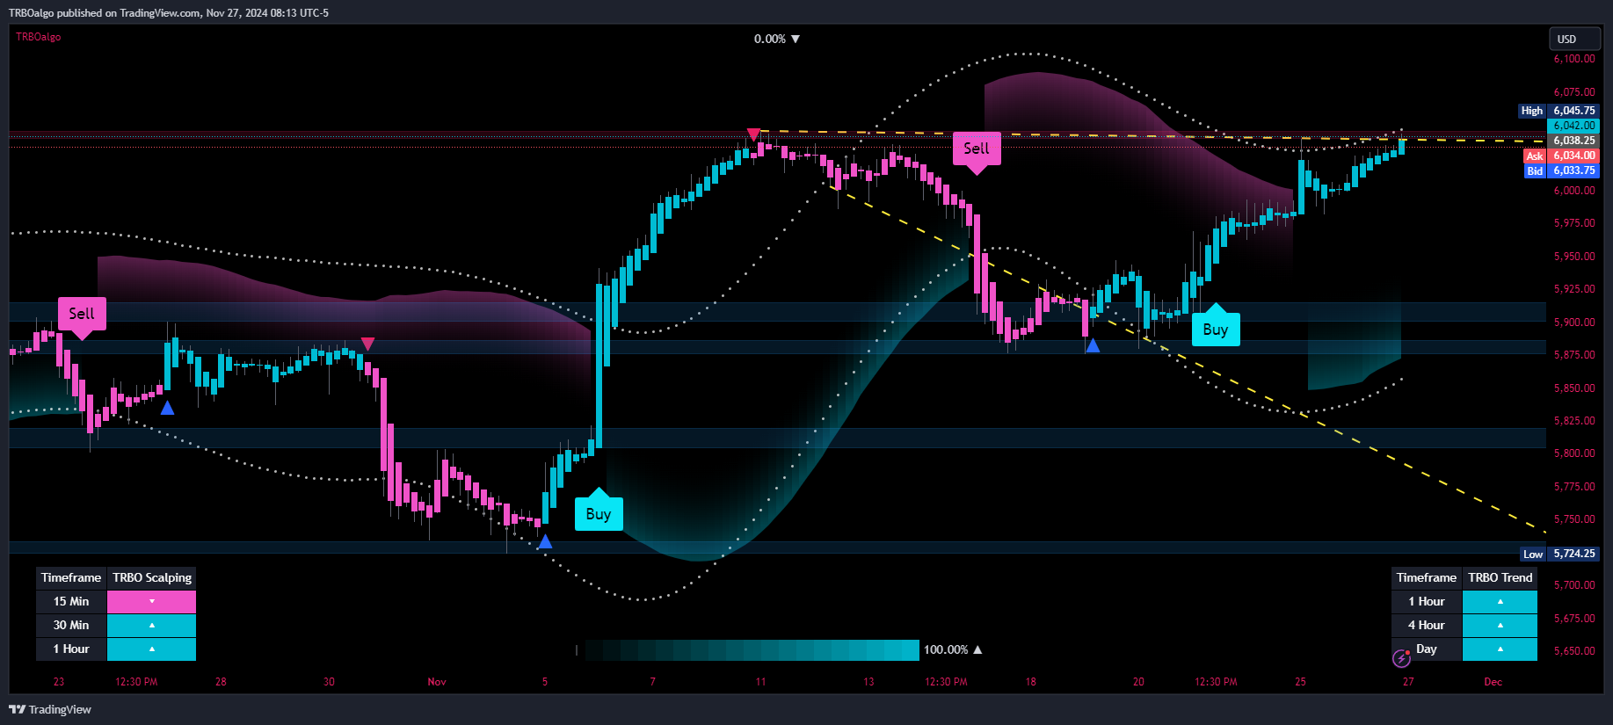Click the 0.00% down-arrow label
This screenshot has width=1613, height=725.
[x=777, y=39]
